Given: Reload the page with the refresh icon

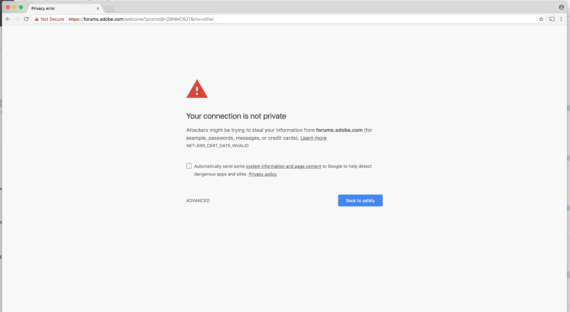Looking at the screenshot, I should click(x=26, y=19).
